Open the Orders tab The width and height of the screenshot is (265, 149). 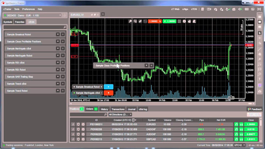point(92,109)
